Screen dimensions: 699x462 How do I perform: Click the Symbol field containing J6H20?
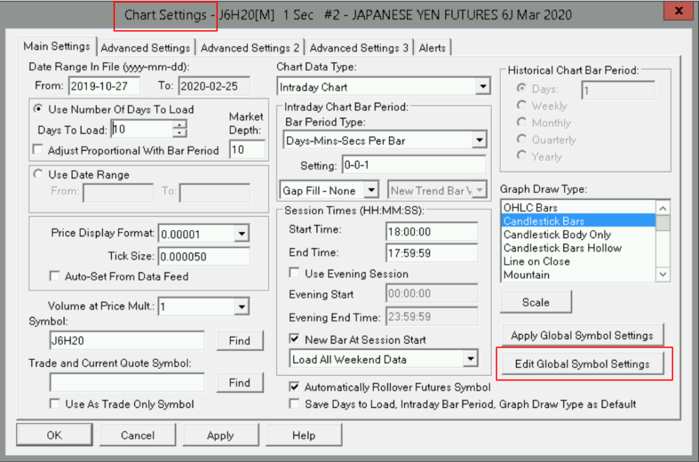tap(127, 340)
